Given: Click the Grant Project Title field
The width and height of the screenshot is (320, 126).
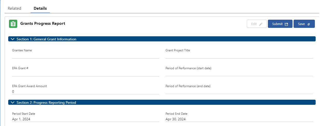Looking at the screenshot, I should (x=239, y=55).
